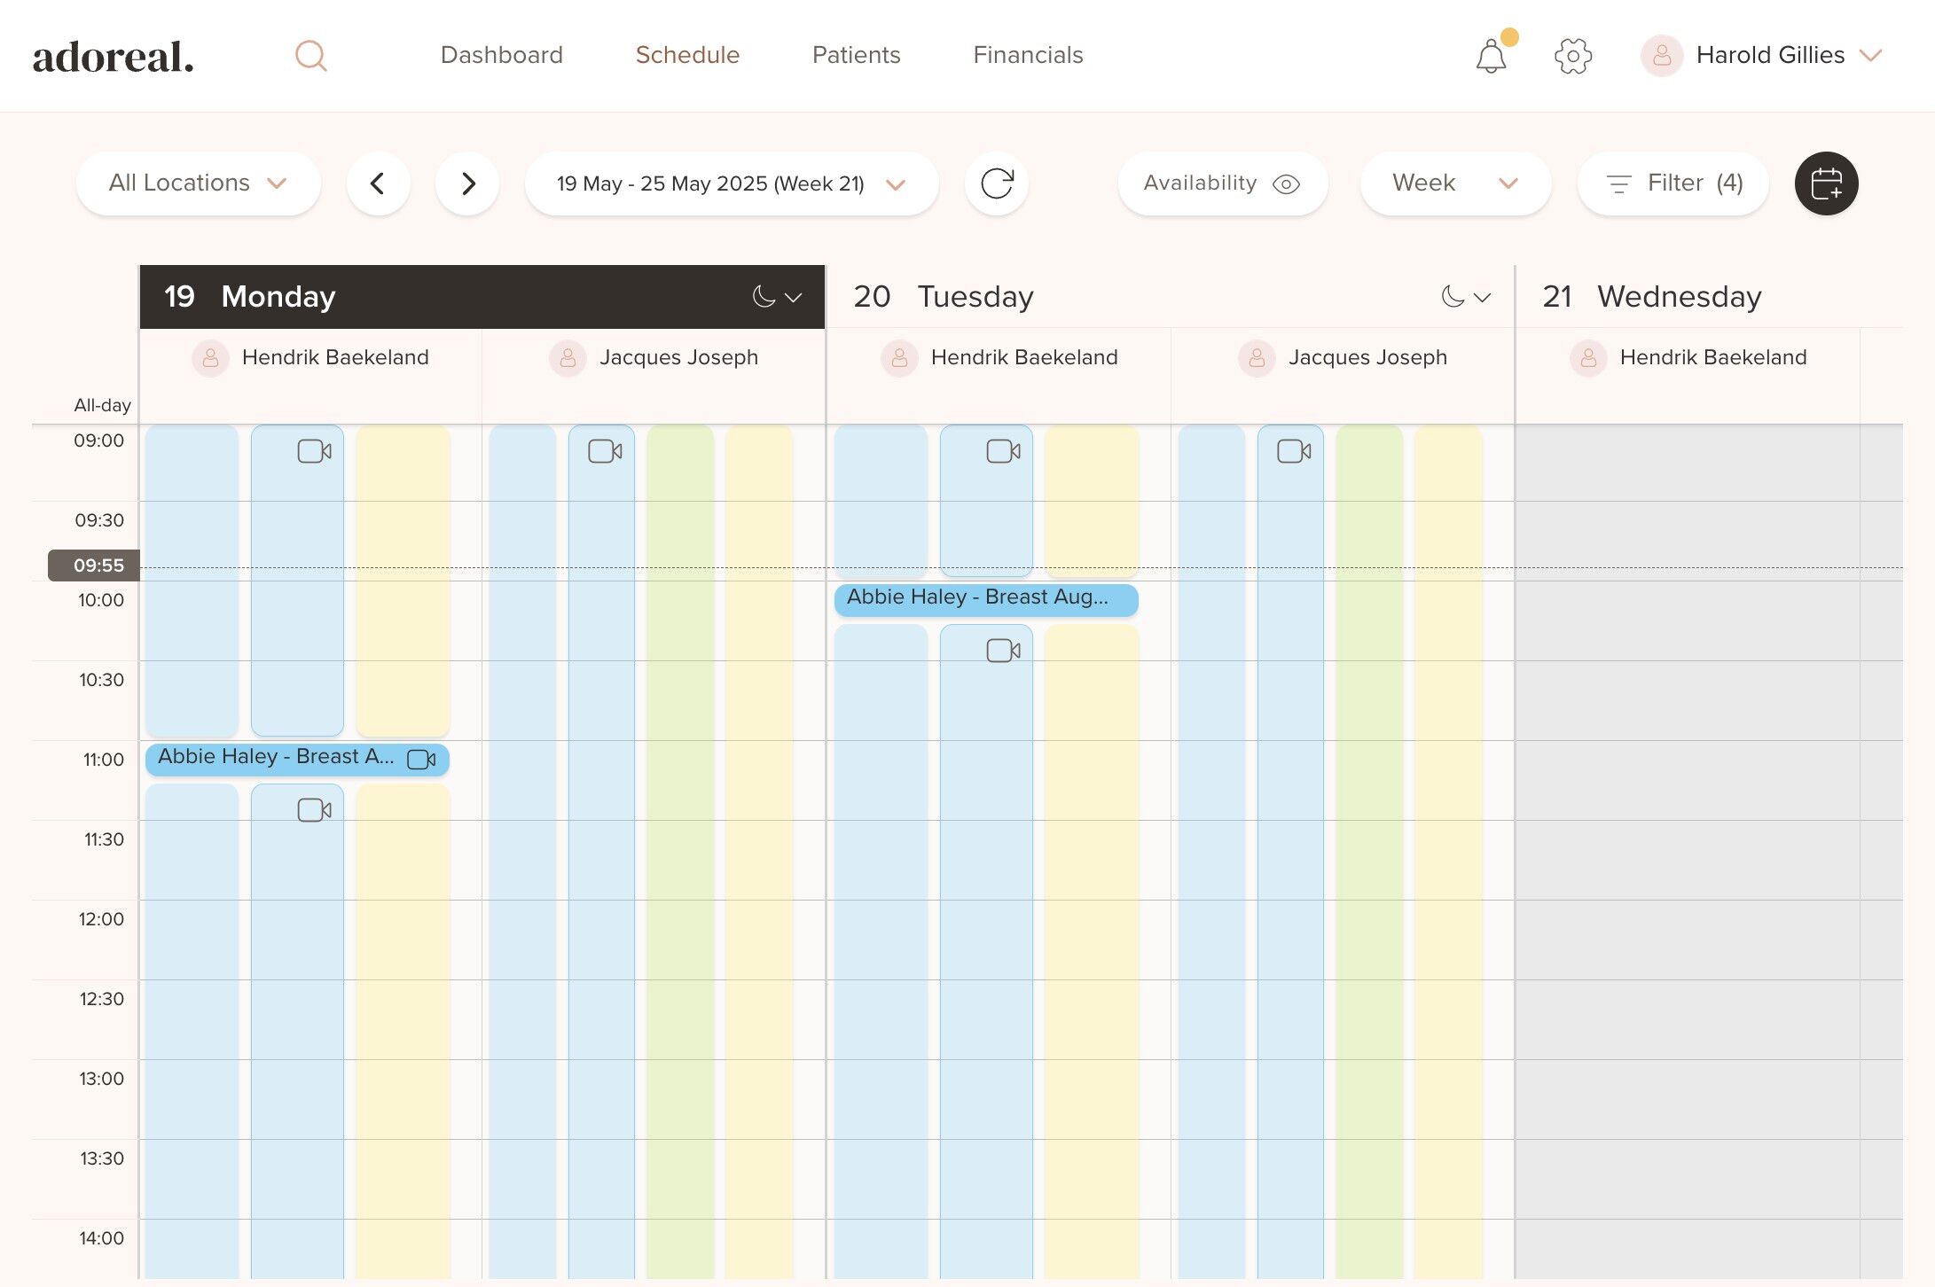Click the add appointment calendar icon

click(x=1826, y=183)
